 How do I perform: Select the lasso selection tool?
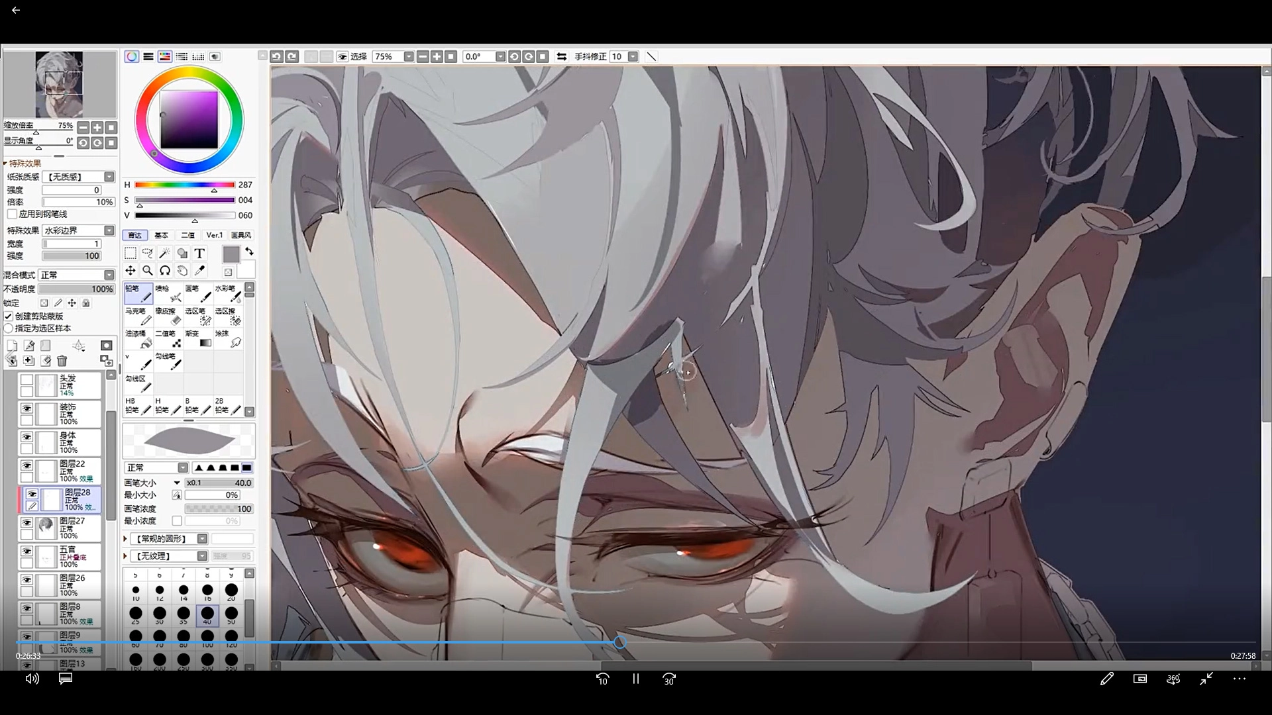[147, 254]
